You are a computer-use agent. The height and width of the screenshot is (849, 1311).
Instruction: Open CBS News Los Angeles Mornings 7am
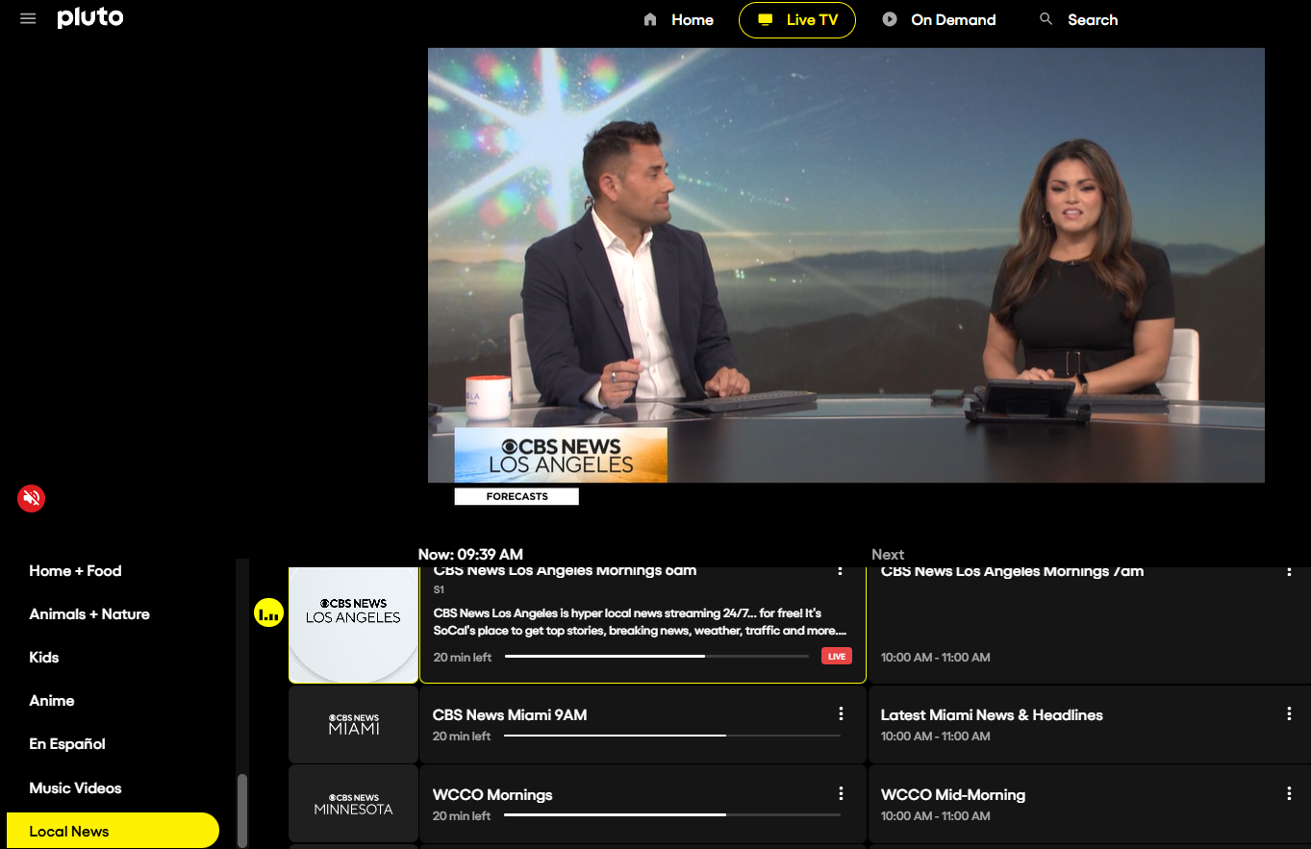click(1090, 624)
